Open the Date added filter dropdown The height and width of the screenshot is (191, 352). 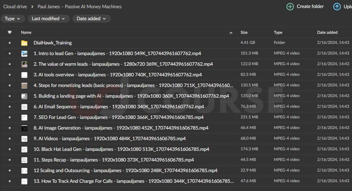[x=91, y=19]
